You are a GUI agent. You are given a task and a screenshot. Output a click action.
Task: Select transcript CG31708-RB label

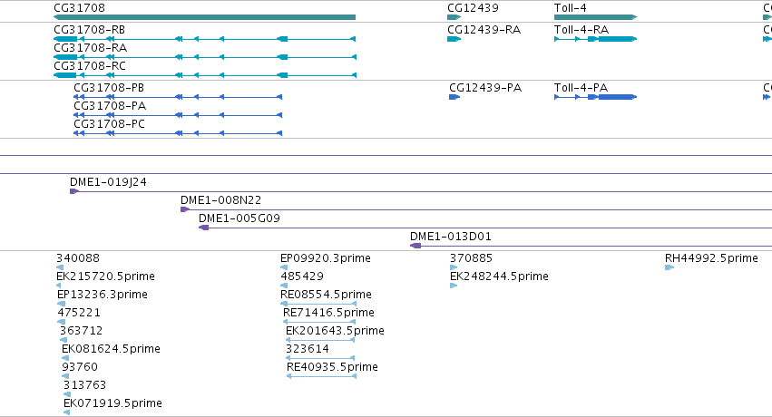[89, 30]
